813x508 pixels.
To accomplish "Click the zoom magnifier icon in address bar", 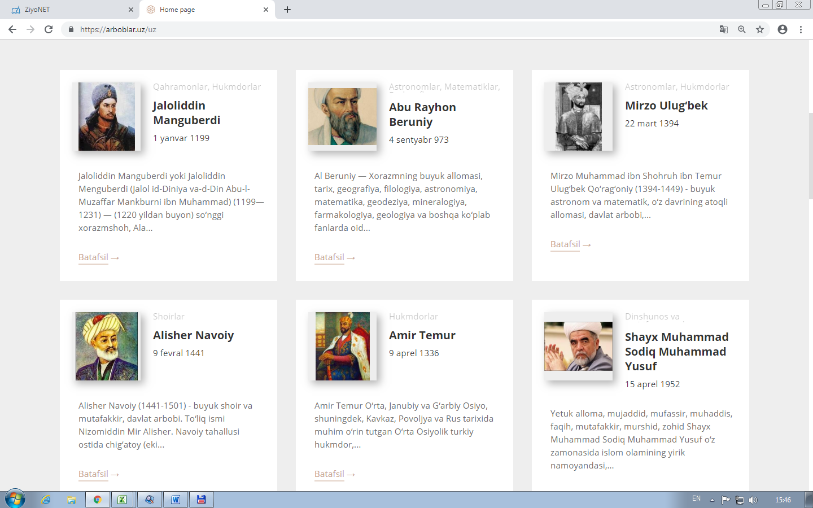I will tap(742, 29).
